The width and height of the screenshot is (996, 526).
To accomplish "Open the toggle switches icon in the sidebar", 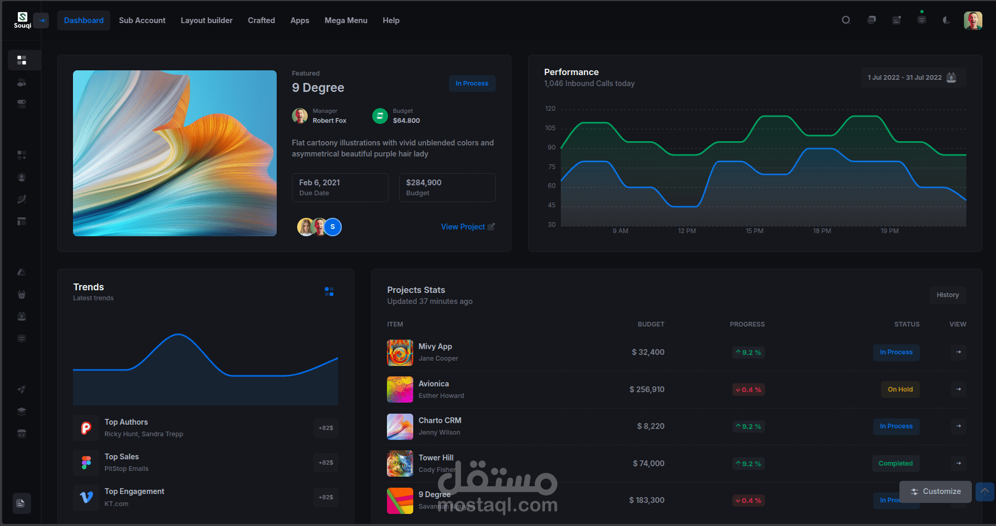I will [22, 104].
